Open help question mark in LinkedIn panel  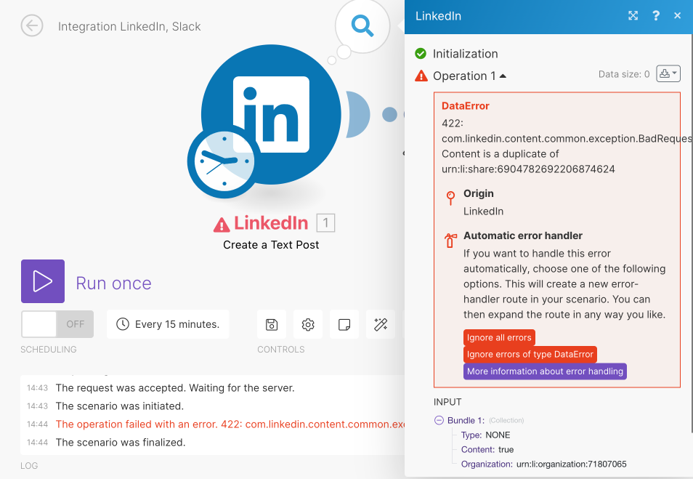tap(656, 16)
